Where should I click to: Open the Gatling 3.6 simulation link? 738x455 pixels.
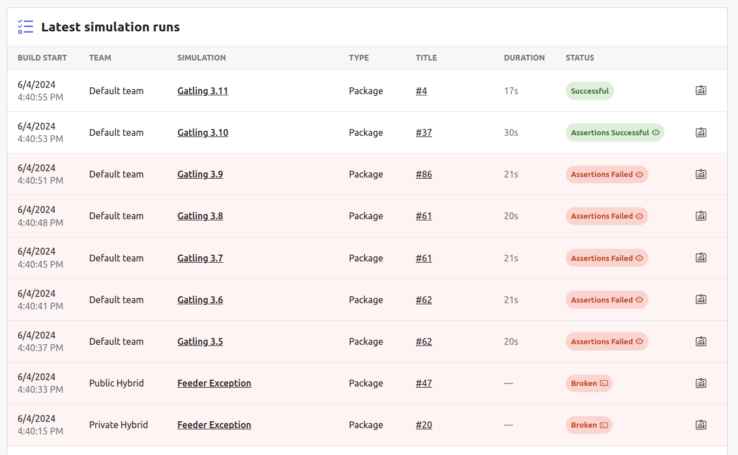tap(200, 300)
